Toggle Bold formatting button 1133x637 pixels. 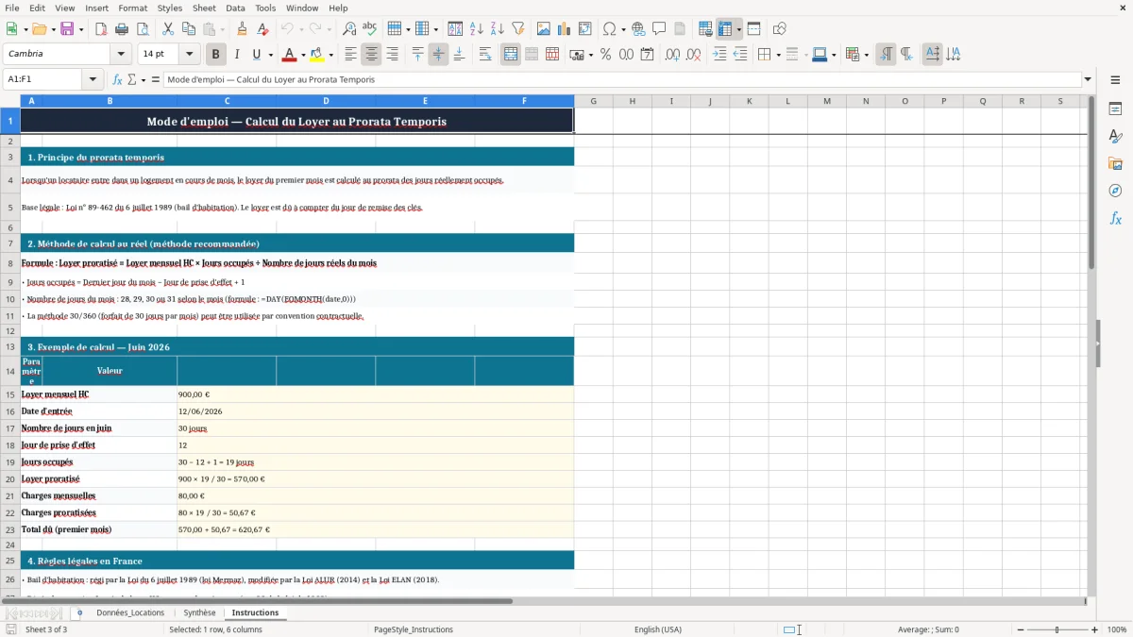(x=215, y=55)
